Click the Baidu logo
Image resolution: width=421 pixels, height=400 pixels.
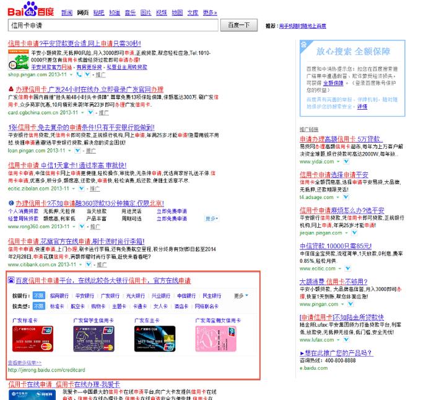point(30,9)
